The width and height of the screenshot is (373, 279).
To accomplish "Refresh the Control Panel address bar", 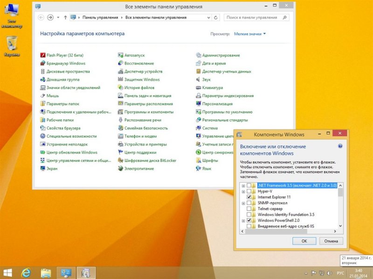I will pos(216,18).
